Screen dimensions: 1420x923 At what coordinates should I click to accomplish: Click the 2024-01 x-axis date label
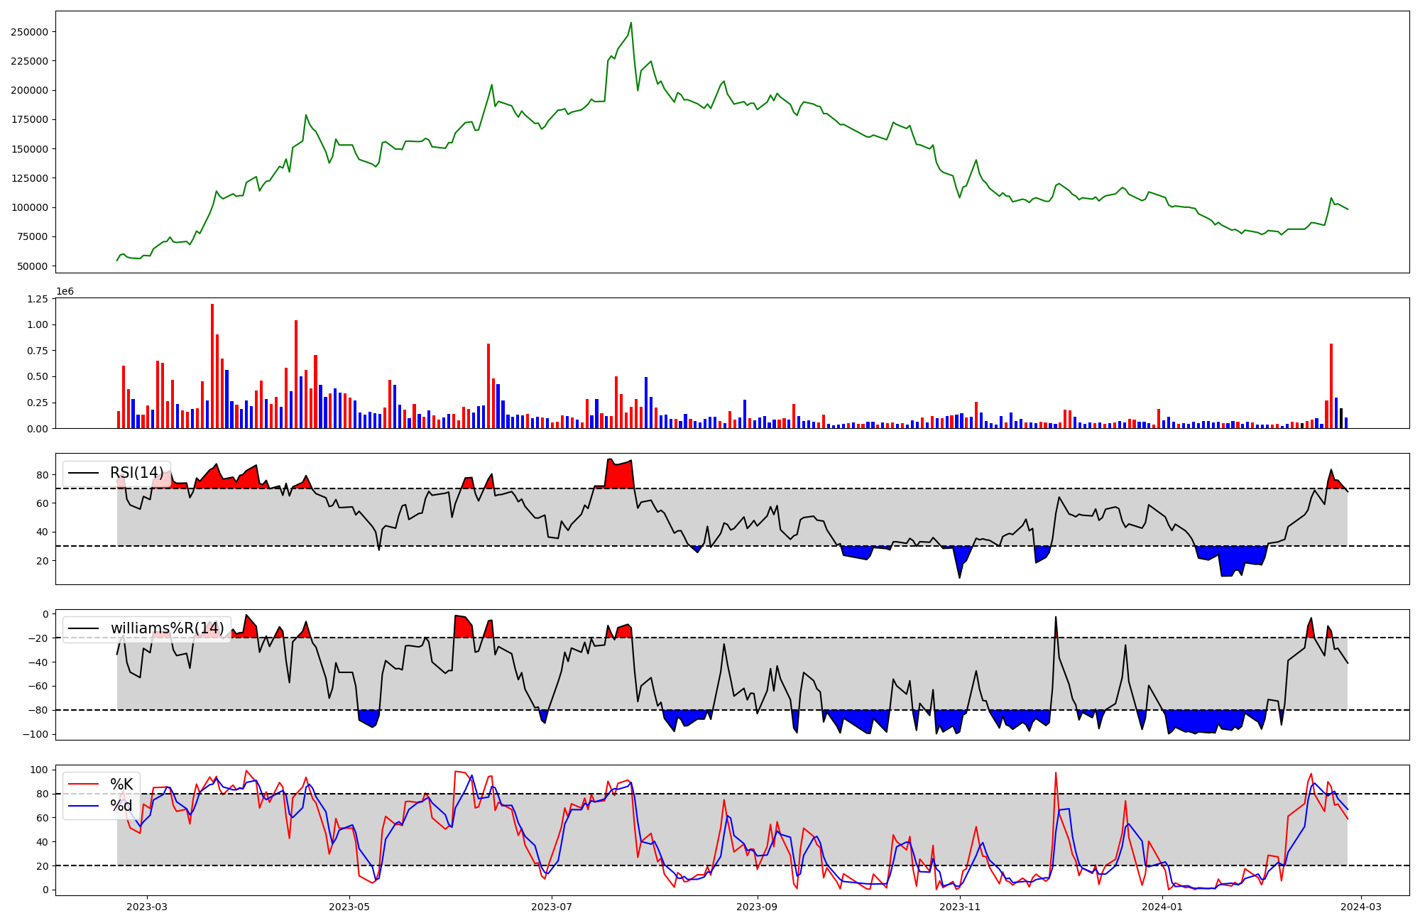[1162, 907]
